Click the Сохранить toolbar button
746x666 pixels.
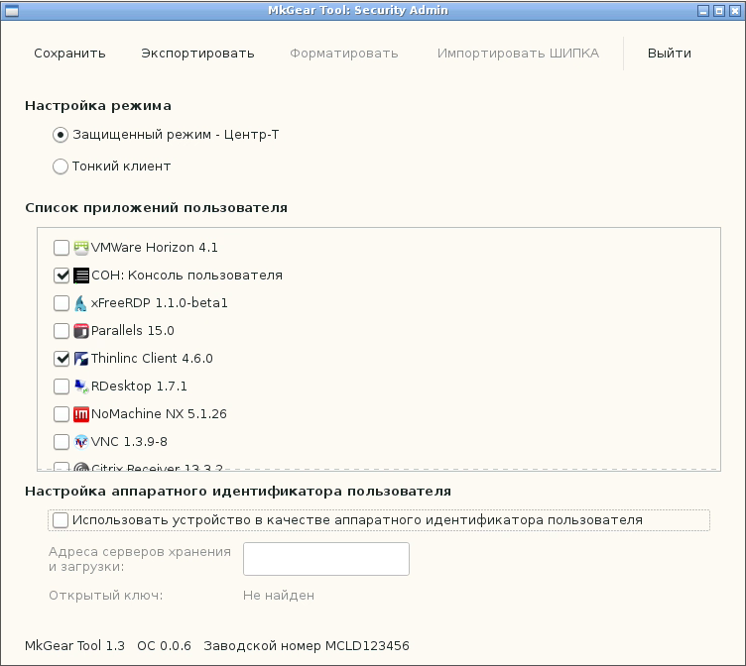pos(69,54)
